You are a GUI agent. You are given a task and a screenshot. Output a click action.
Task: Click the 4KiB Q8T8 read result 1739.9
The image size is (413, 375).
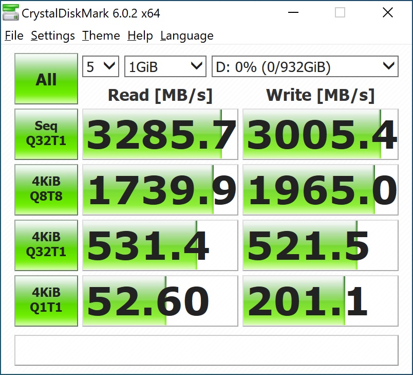click(x=160, y=190)
